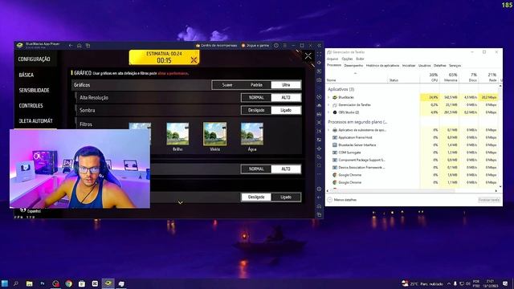514x289 pixels.
Task: Click OBS Studio icon in Task Manager list
Action: (x=335, y=112)
